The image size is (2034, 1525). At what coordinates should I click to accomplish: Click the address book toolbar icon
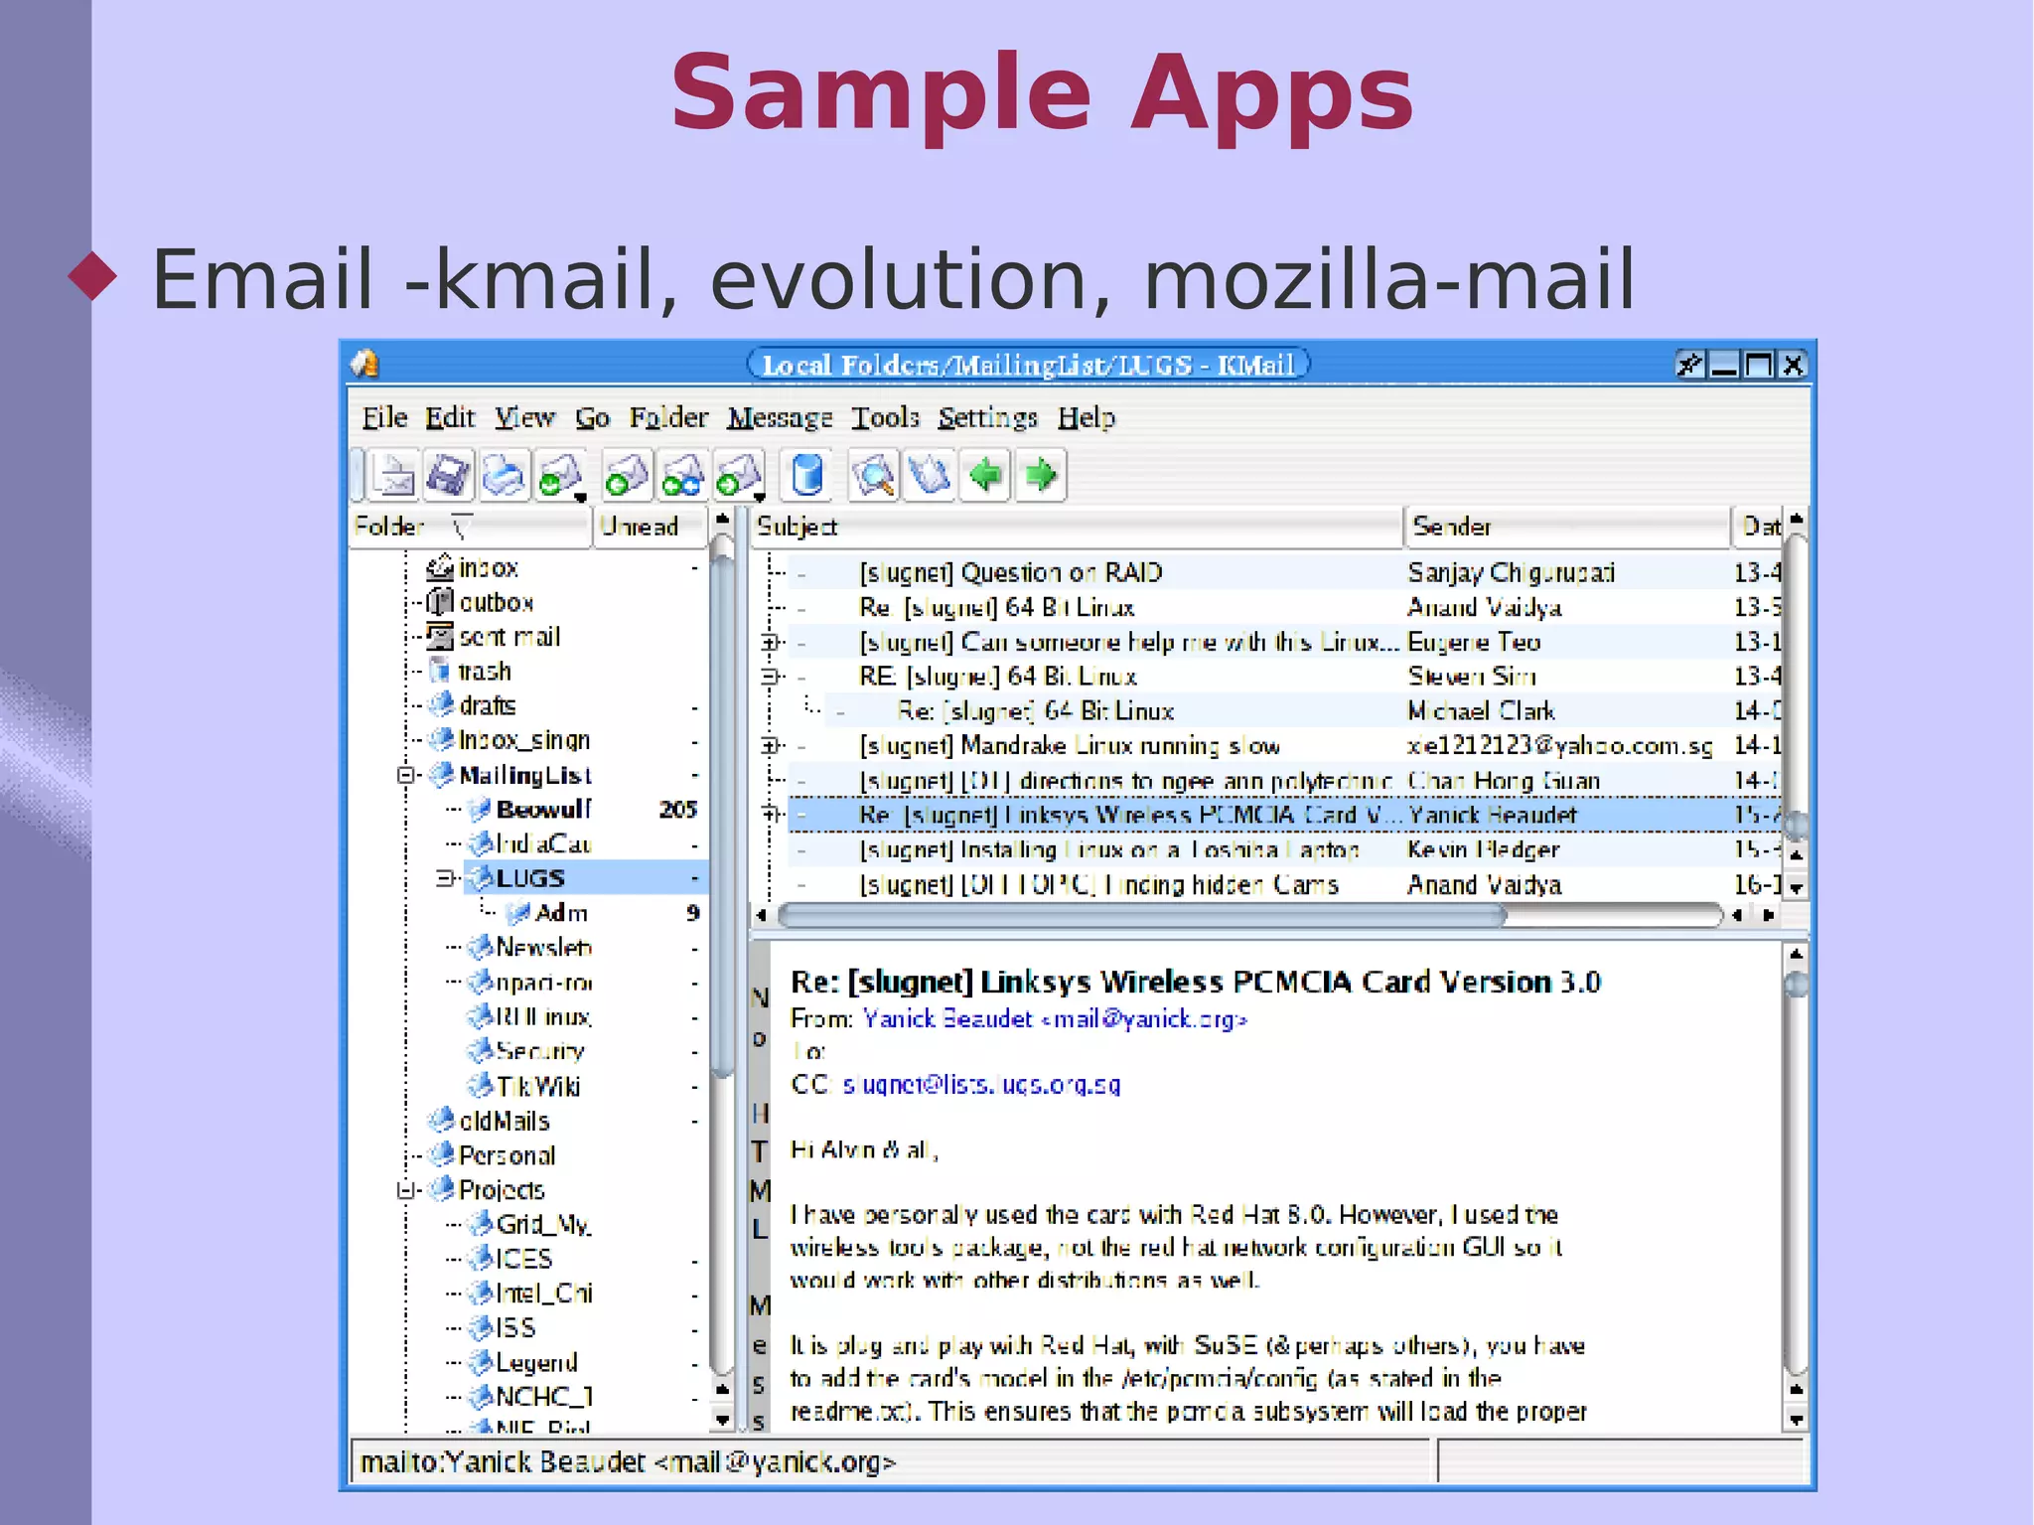click(x=930, y=475)
